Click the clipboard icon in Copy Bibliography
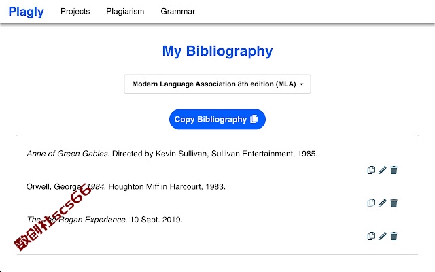The width and height of the screenshot is (435, 272). tap(254, 119)
